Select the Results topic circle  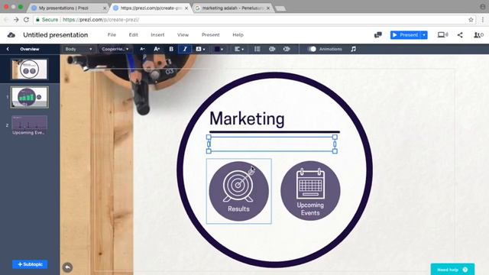(x=238, y=191)
